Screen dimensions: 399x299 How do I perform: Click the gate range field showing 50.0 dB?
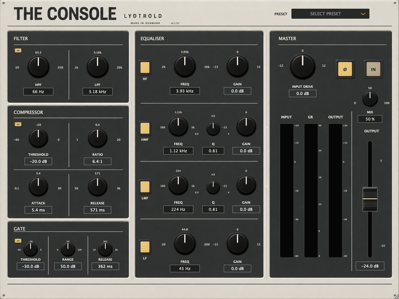pos(68,266)
